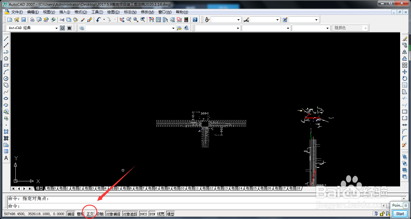Open the 绘图(D) menu

113,12
